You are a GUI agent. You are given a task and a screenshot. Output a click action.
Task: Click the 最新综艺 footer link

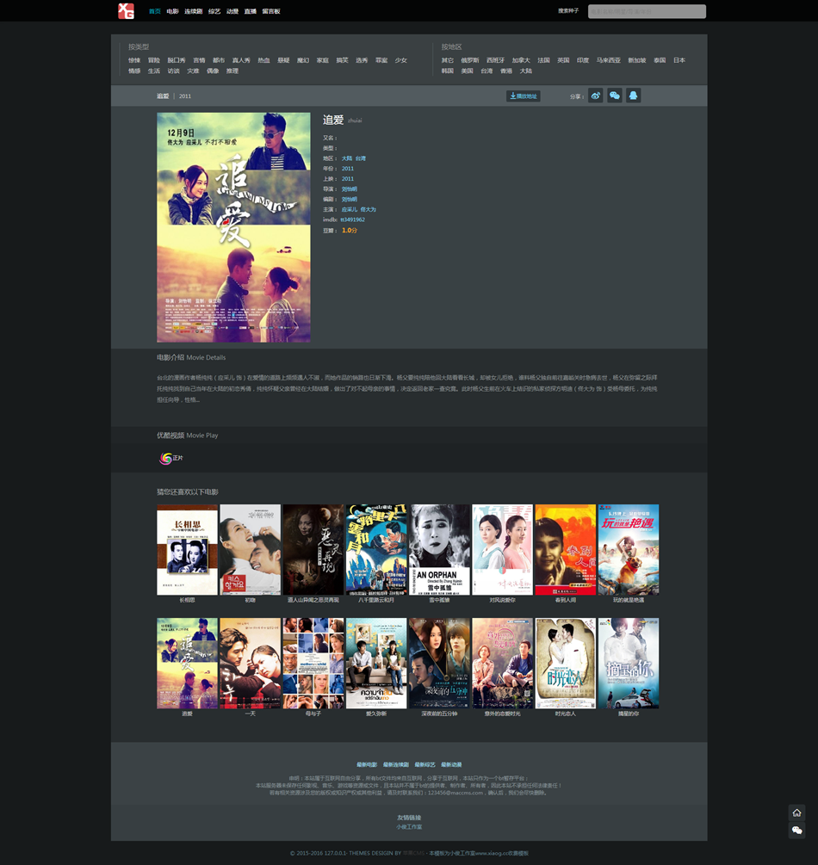click(425, 764)
